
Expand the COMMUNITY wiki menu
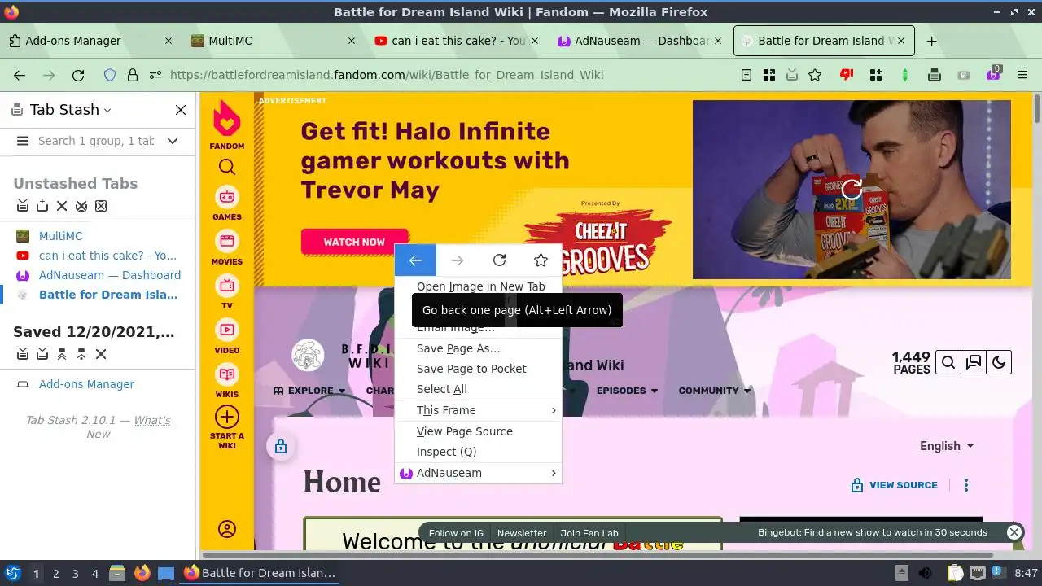[x=715, y=391]
